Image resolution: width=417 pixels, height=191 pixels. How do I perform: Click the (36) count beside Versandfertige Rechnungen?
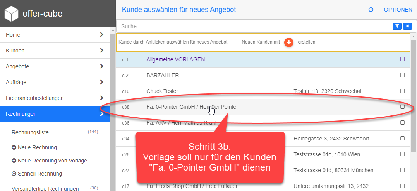click(94, 188)
